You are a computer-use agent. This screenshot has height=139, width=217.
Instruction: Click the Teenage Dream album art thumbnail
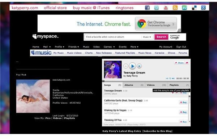point(113,69)
